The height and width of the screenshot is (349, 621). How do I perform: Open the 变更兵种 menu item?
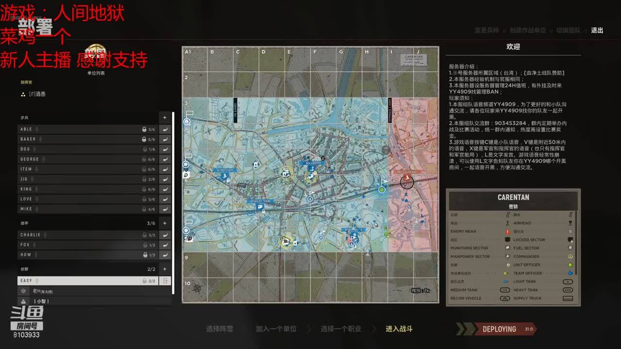pyautogui.click(x=487, y=30)
